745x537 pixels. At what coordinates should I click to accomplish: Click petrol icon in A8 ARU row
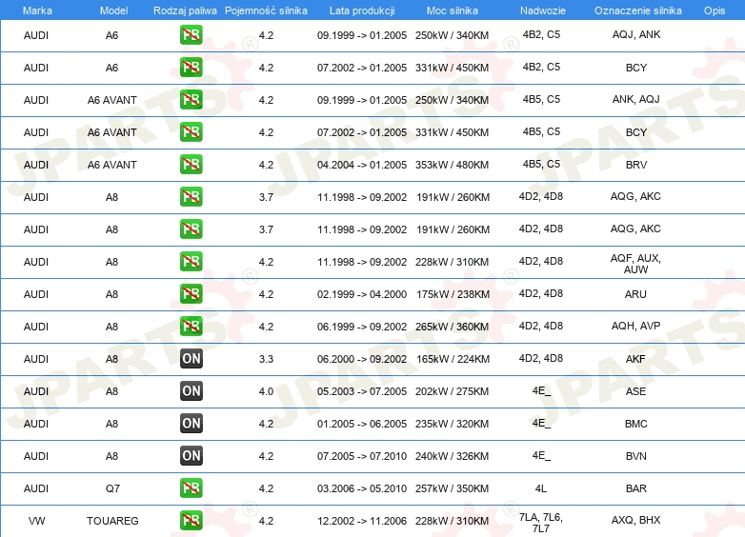point(191,294)
